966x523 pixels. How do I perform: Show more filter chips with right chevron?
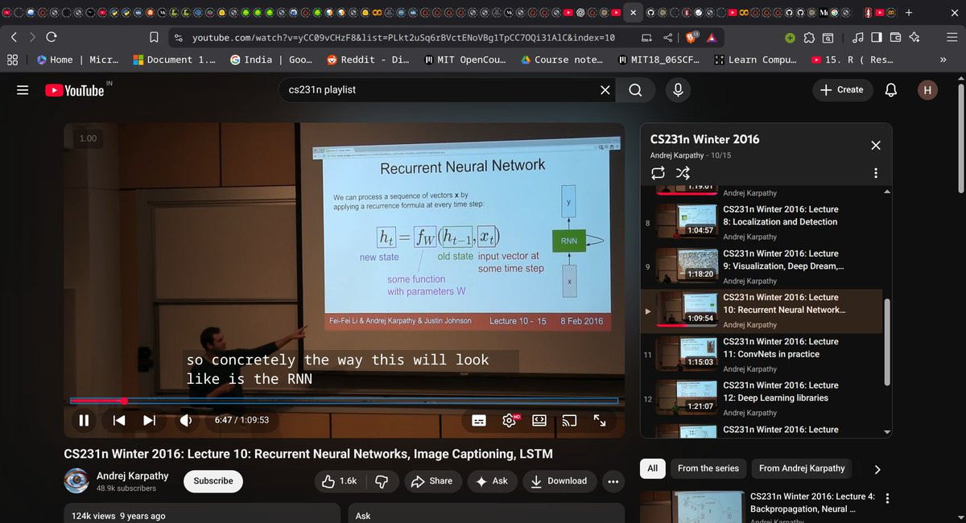(x=877, y=469)
